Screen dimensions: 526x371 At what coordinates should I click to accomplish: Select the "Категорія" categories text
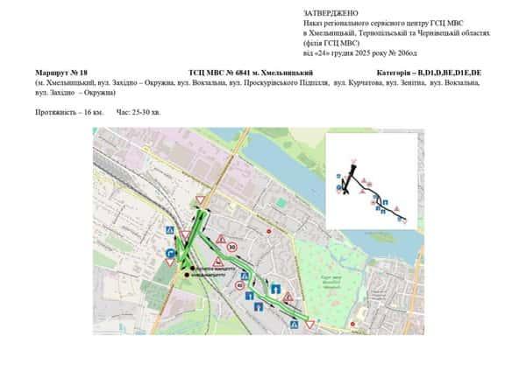(x=430, y=73)
